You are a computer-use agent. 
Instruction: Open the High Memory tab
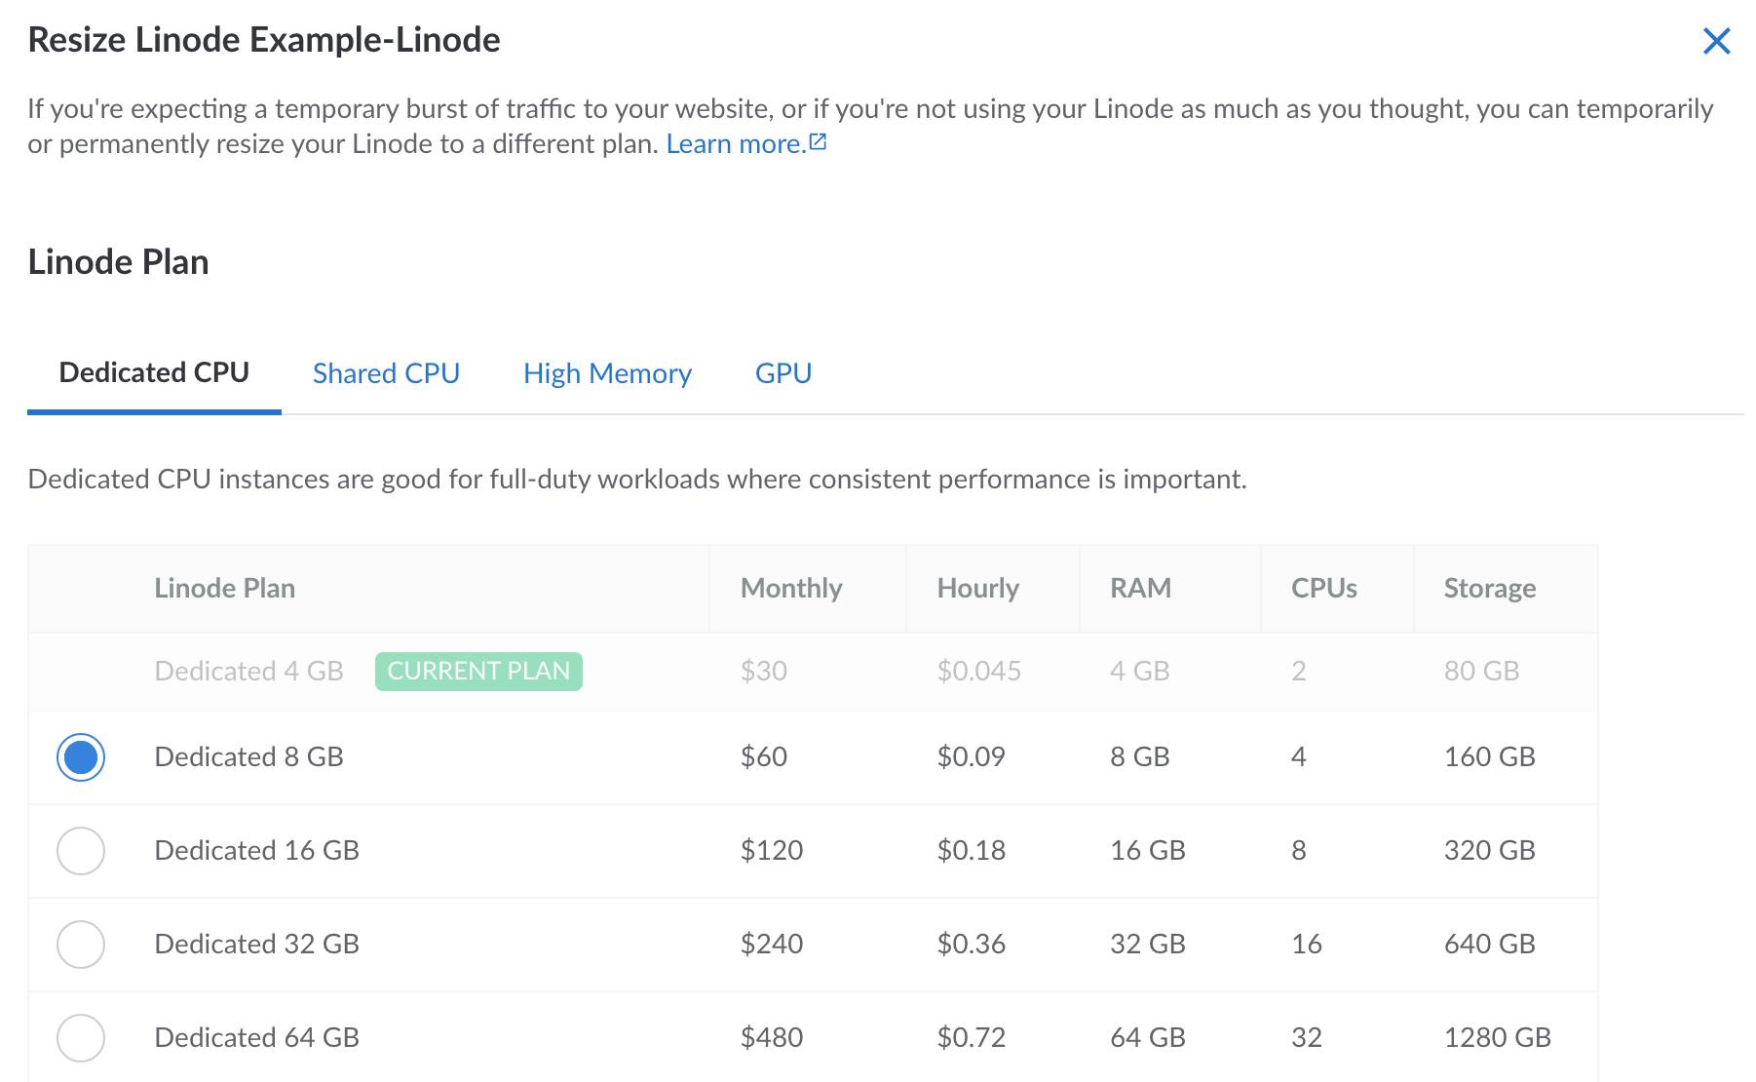[607, 373]
